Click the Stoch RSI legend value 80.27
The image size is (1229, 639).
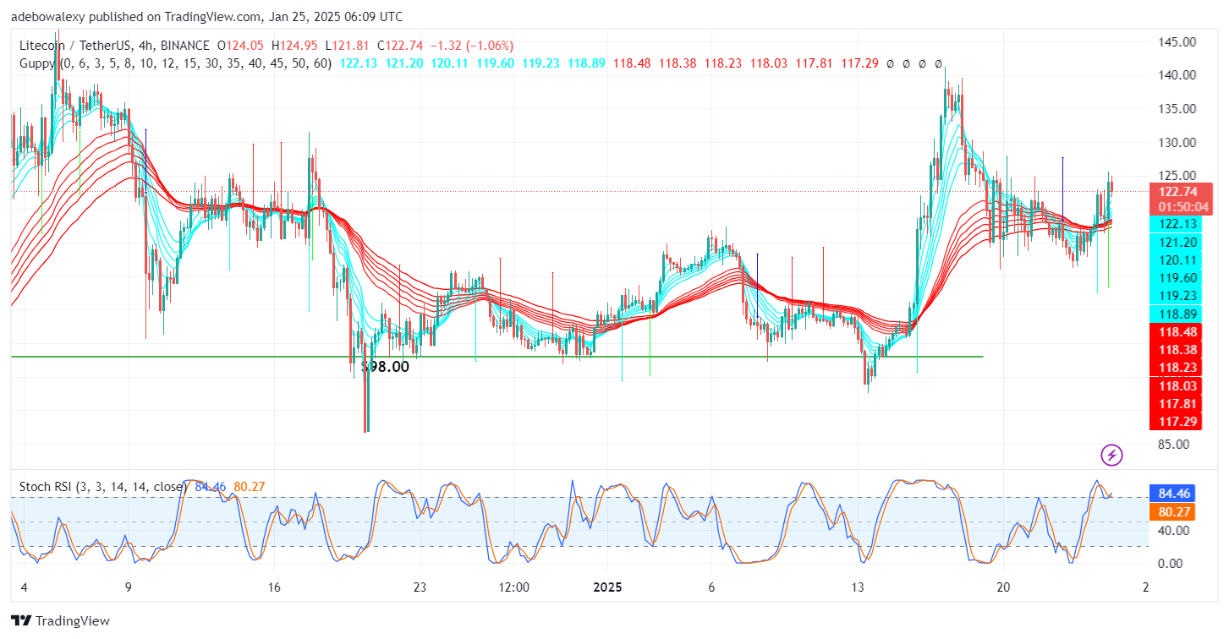(250, 487)
